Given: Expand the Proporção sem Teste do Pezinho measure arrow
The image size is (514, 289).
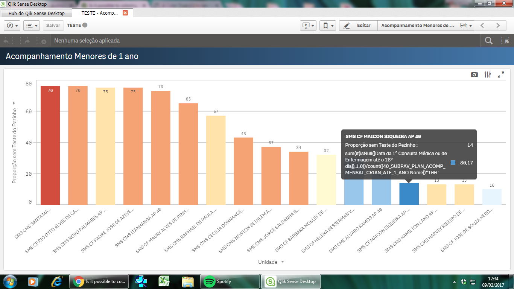Looking at the screenshot, I should pos(14,103).
